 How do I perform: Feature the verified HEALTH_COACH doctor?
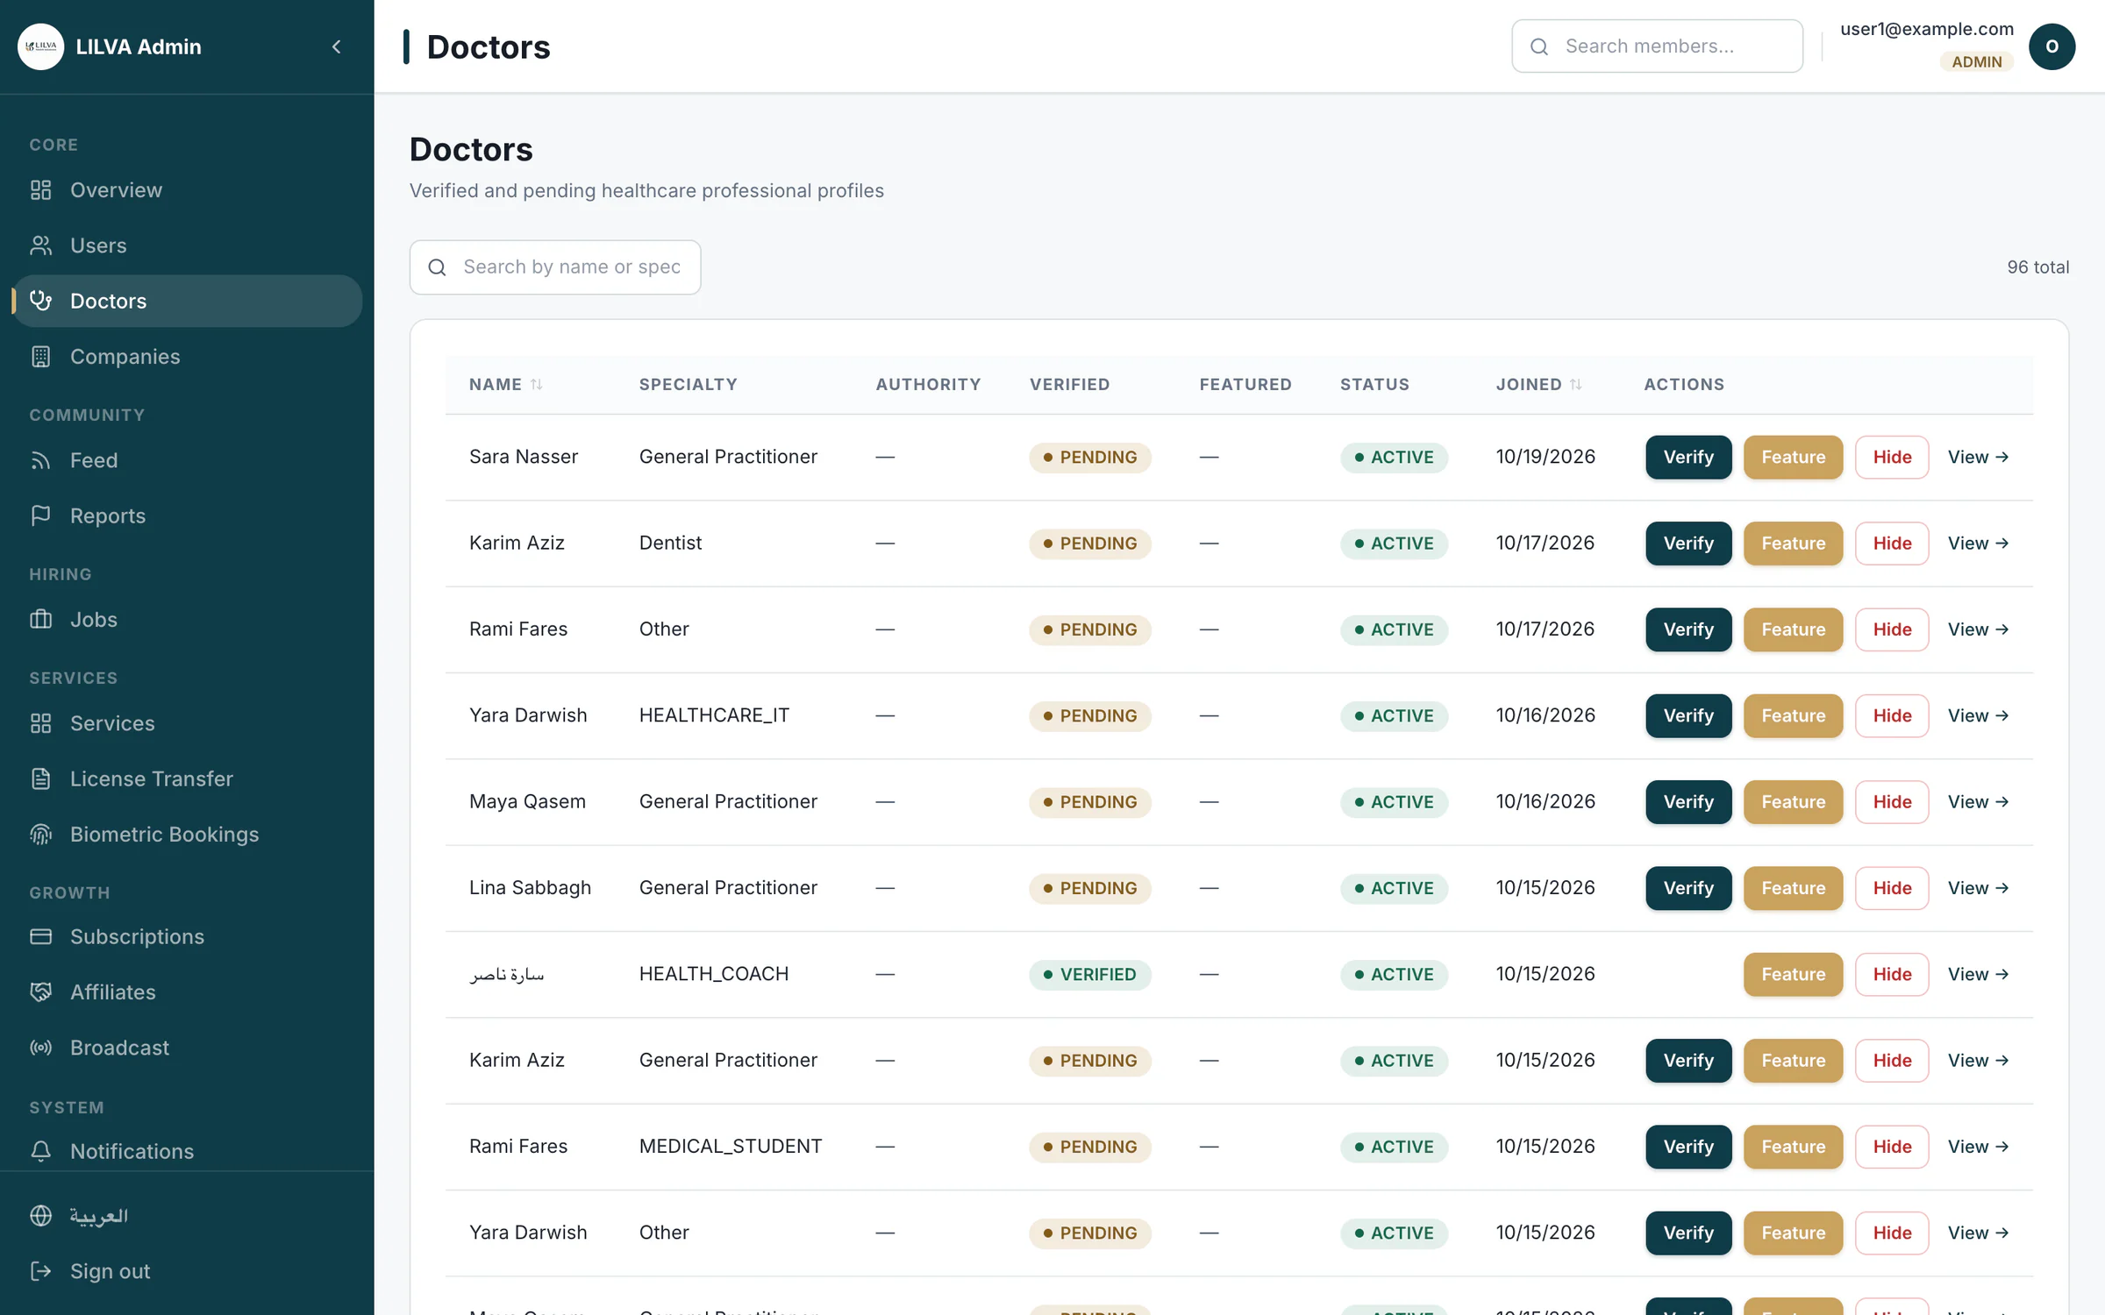pyautogui.click(x=1793, y=974)
